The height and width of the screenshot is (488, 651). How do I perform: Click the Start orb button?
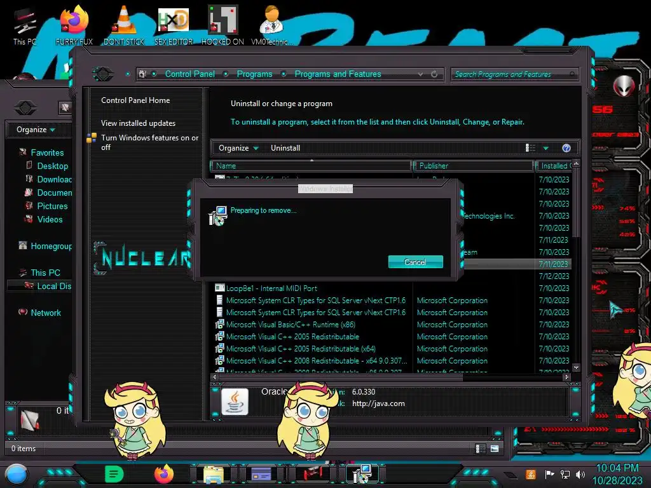tap(17, 475)
